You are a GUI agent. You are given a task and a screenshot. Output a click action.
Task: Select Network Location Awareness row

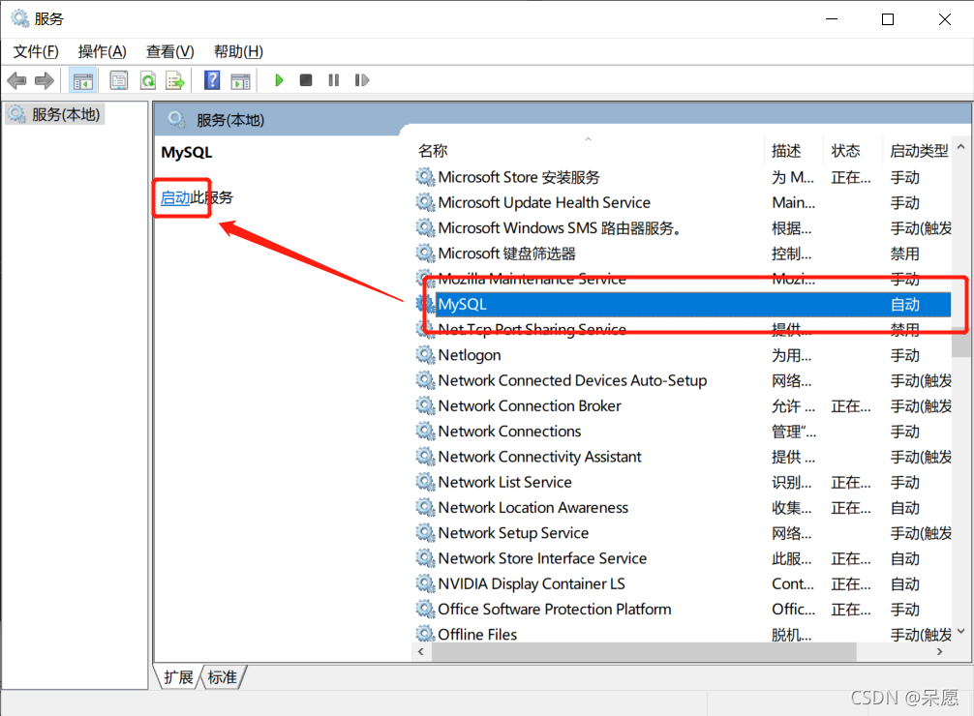tap(684, 508)
